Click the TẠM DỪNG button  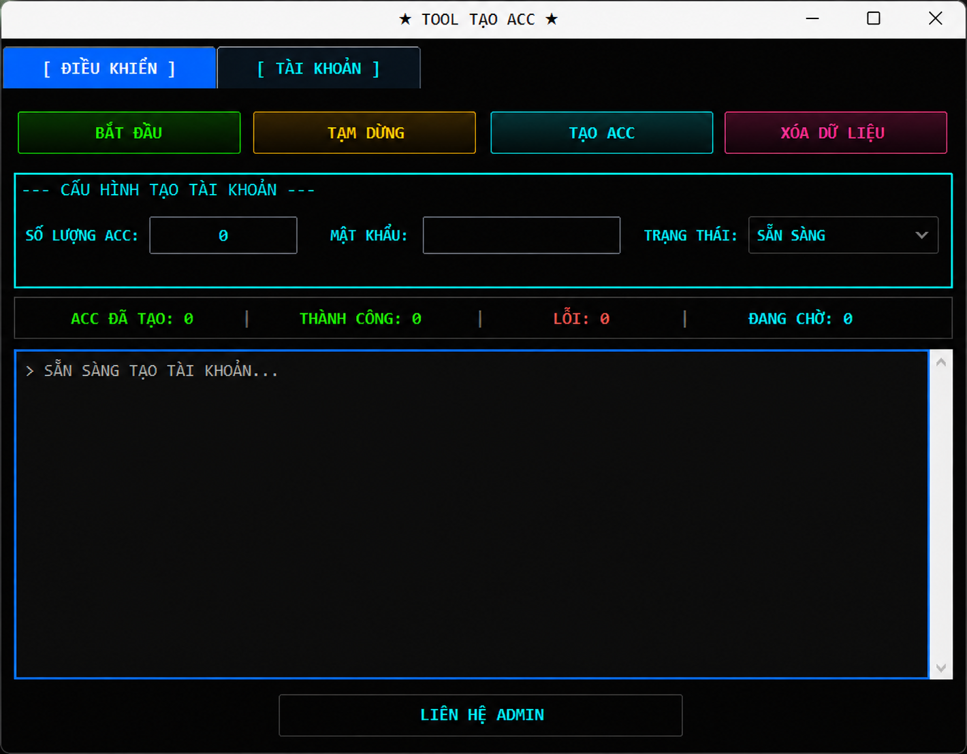point(364,133)
